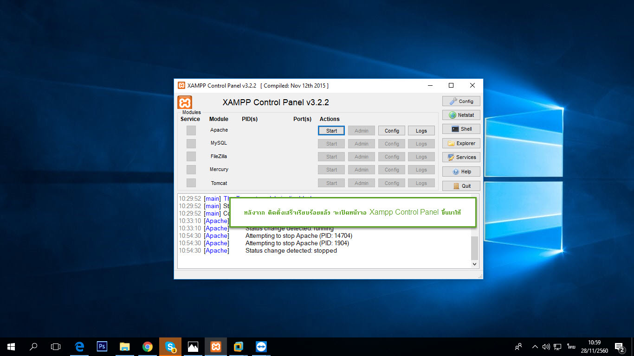Click the log panel scrollbar thumb
Screen dimensions: 634x356
tap(474, 248)
